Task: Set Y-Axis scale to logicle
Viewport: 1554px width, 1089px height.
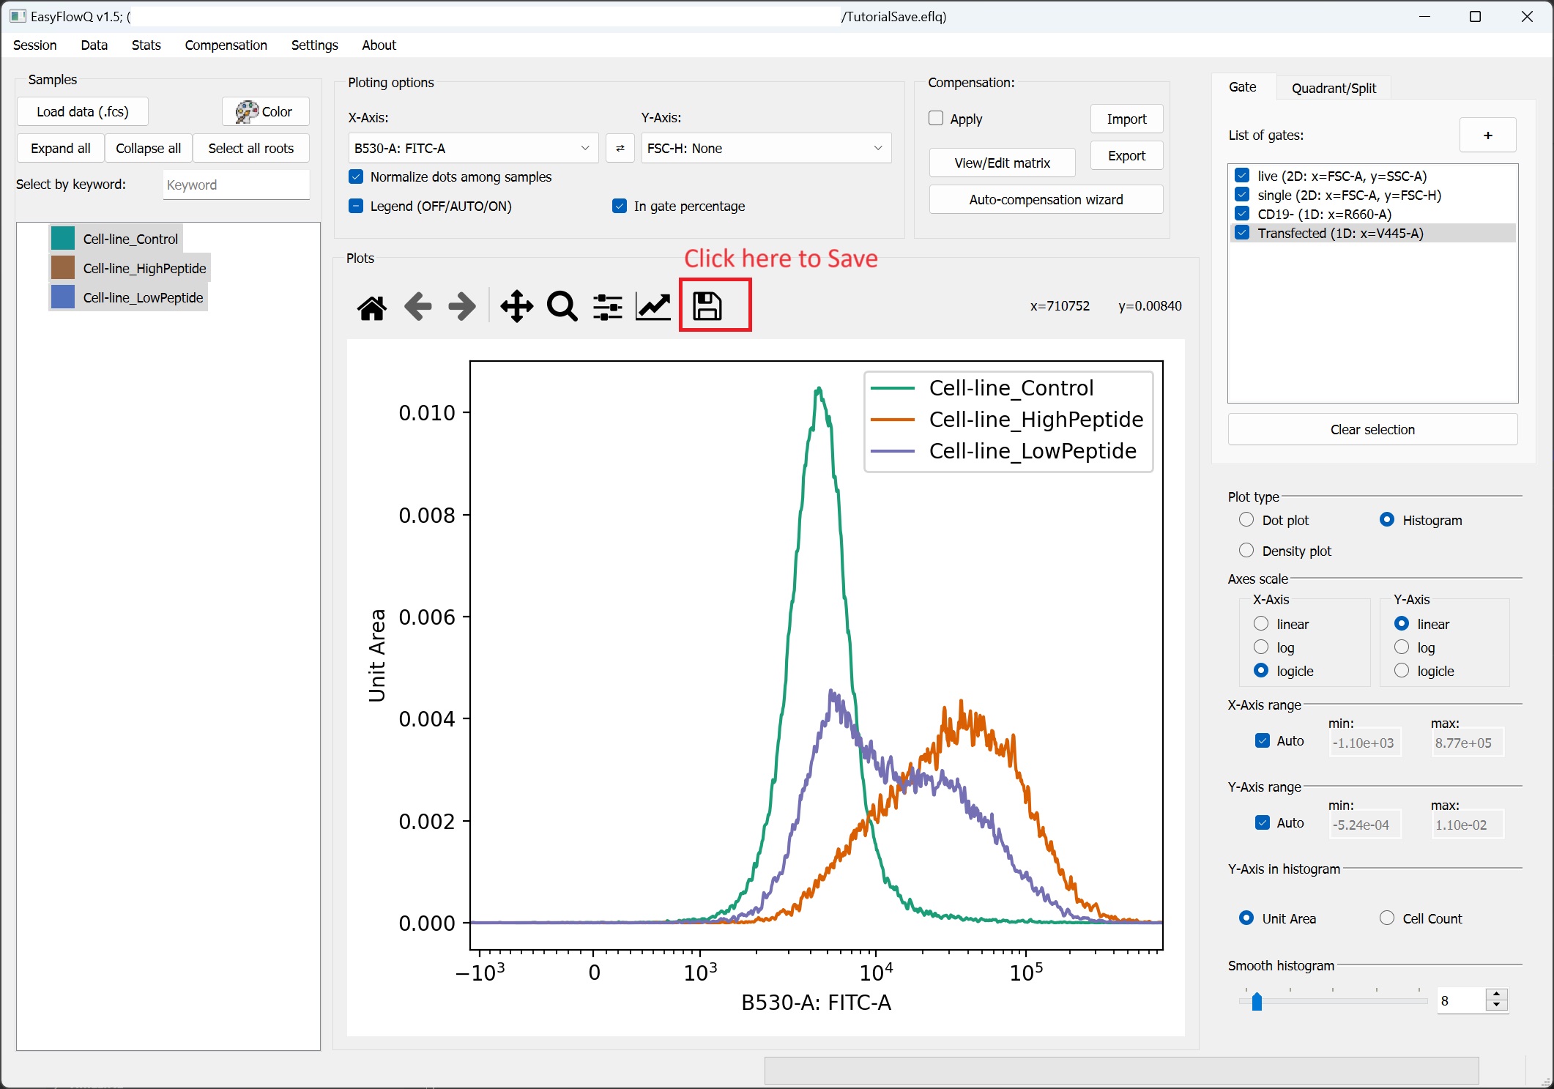Action: (1402, 671)
